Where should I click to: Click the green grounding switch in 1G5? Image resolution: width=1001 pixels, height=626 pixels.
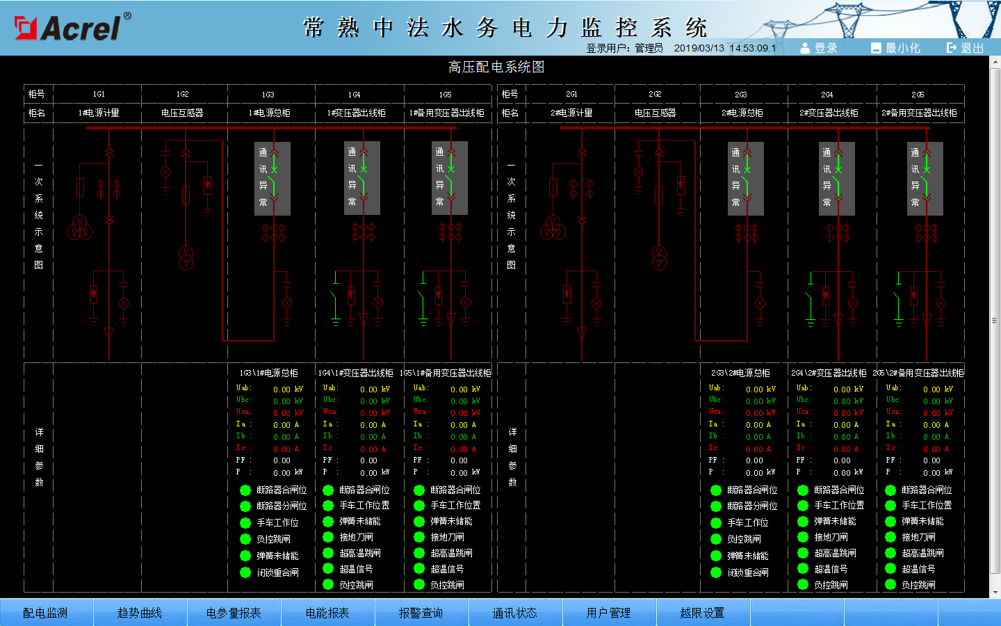(423, 299)
